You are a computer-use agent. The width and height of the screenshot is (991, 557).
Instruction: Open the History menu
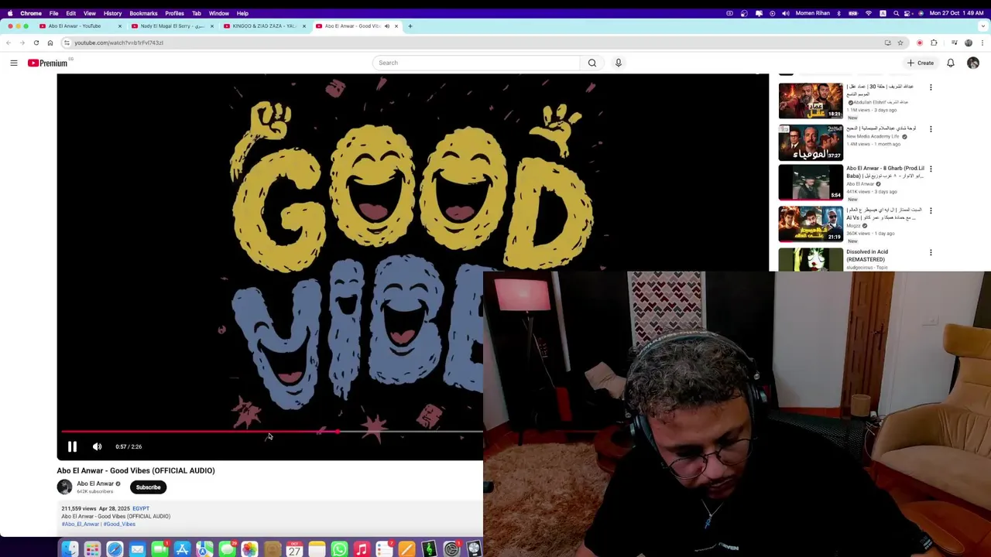[x=112, y=13]
